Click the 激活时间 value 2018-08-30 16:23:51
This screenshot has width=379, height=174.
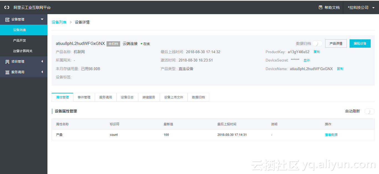[196, 60]
